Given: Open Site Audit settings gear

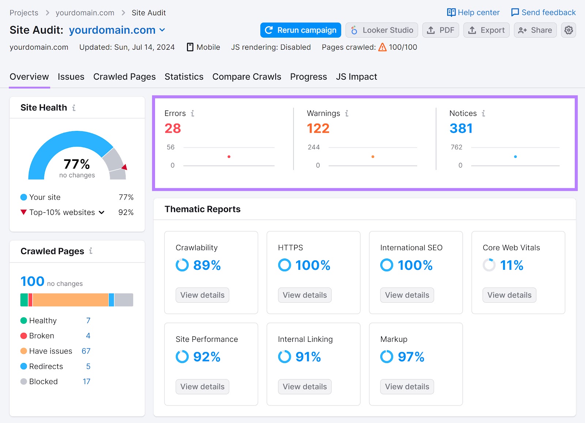Looking at the screenshot, I should click(568, 30).
